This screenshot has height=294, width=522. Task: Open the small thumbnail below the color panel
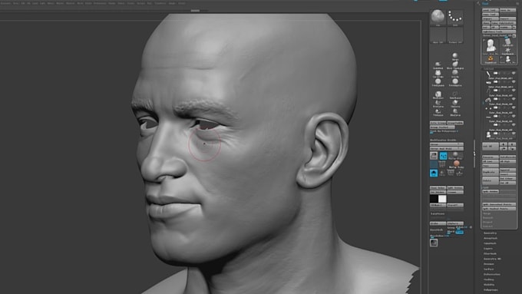pyautogui.click(x=434, y=243)
